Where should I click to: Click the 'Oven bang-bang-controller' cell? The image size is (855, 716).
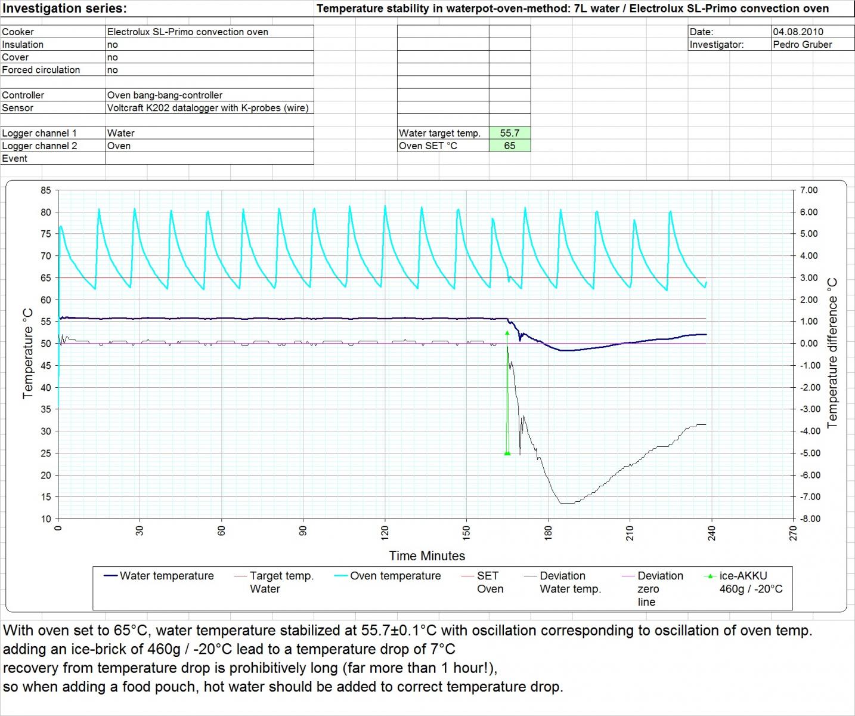pyautogui.click(x=209, y=95)
